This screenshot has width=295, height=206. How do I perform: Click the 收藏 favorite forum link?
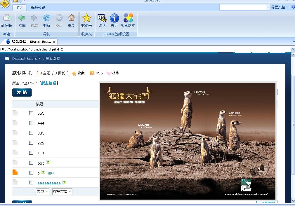[81, 73]
